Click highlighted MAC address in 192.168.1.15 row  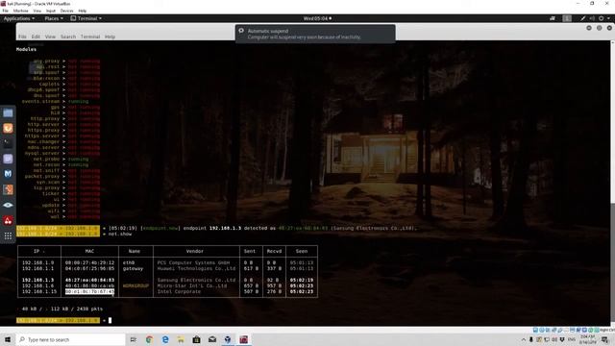point(89,292)
